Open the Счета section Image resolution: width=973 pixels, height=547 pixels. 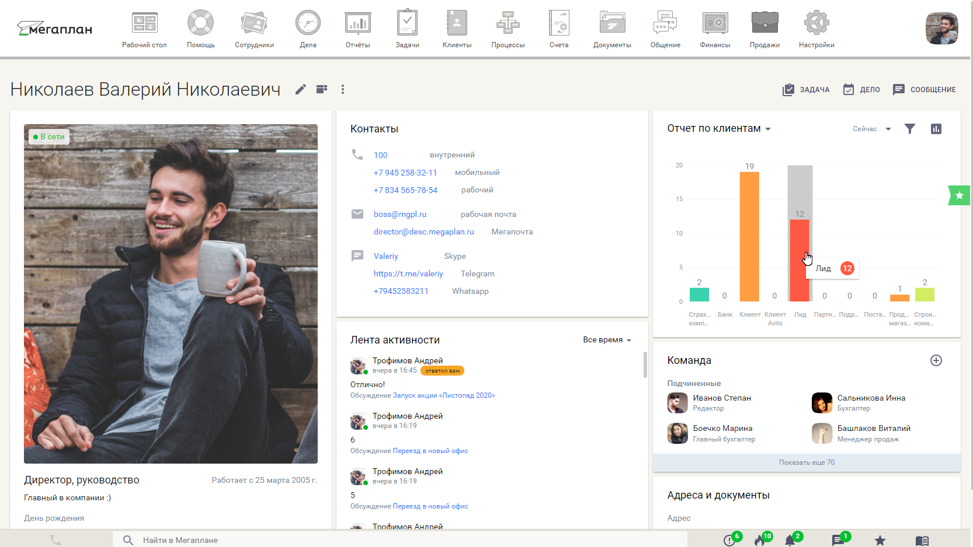559,29
